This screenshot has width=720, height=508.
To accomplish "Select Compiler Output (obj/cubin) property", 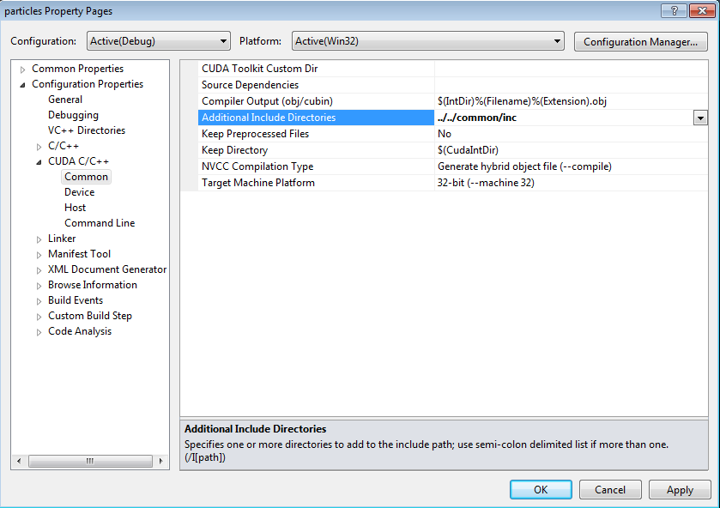I will coord(316,101).
